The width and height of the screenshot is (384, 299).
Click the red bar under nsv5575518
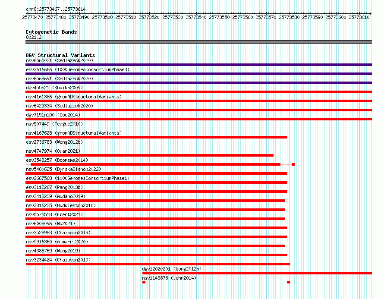pos(155,219)
